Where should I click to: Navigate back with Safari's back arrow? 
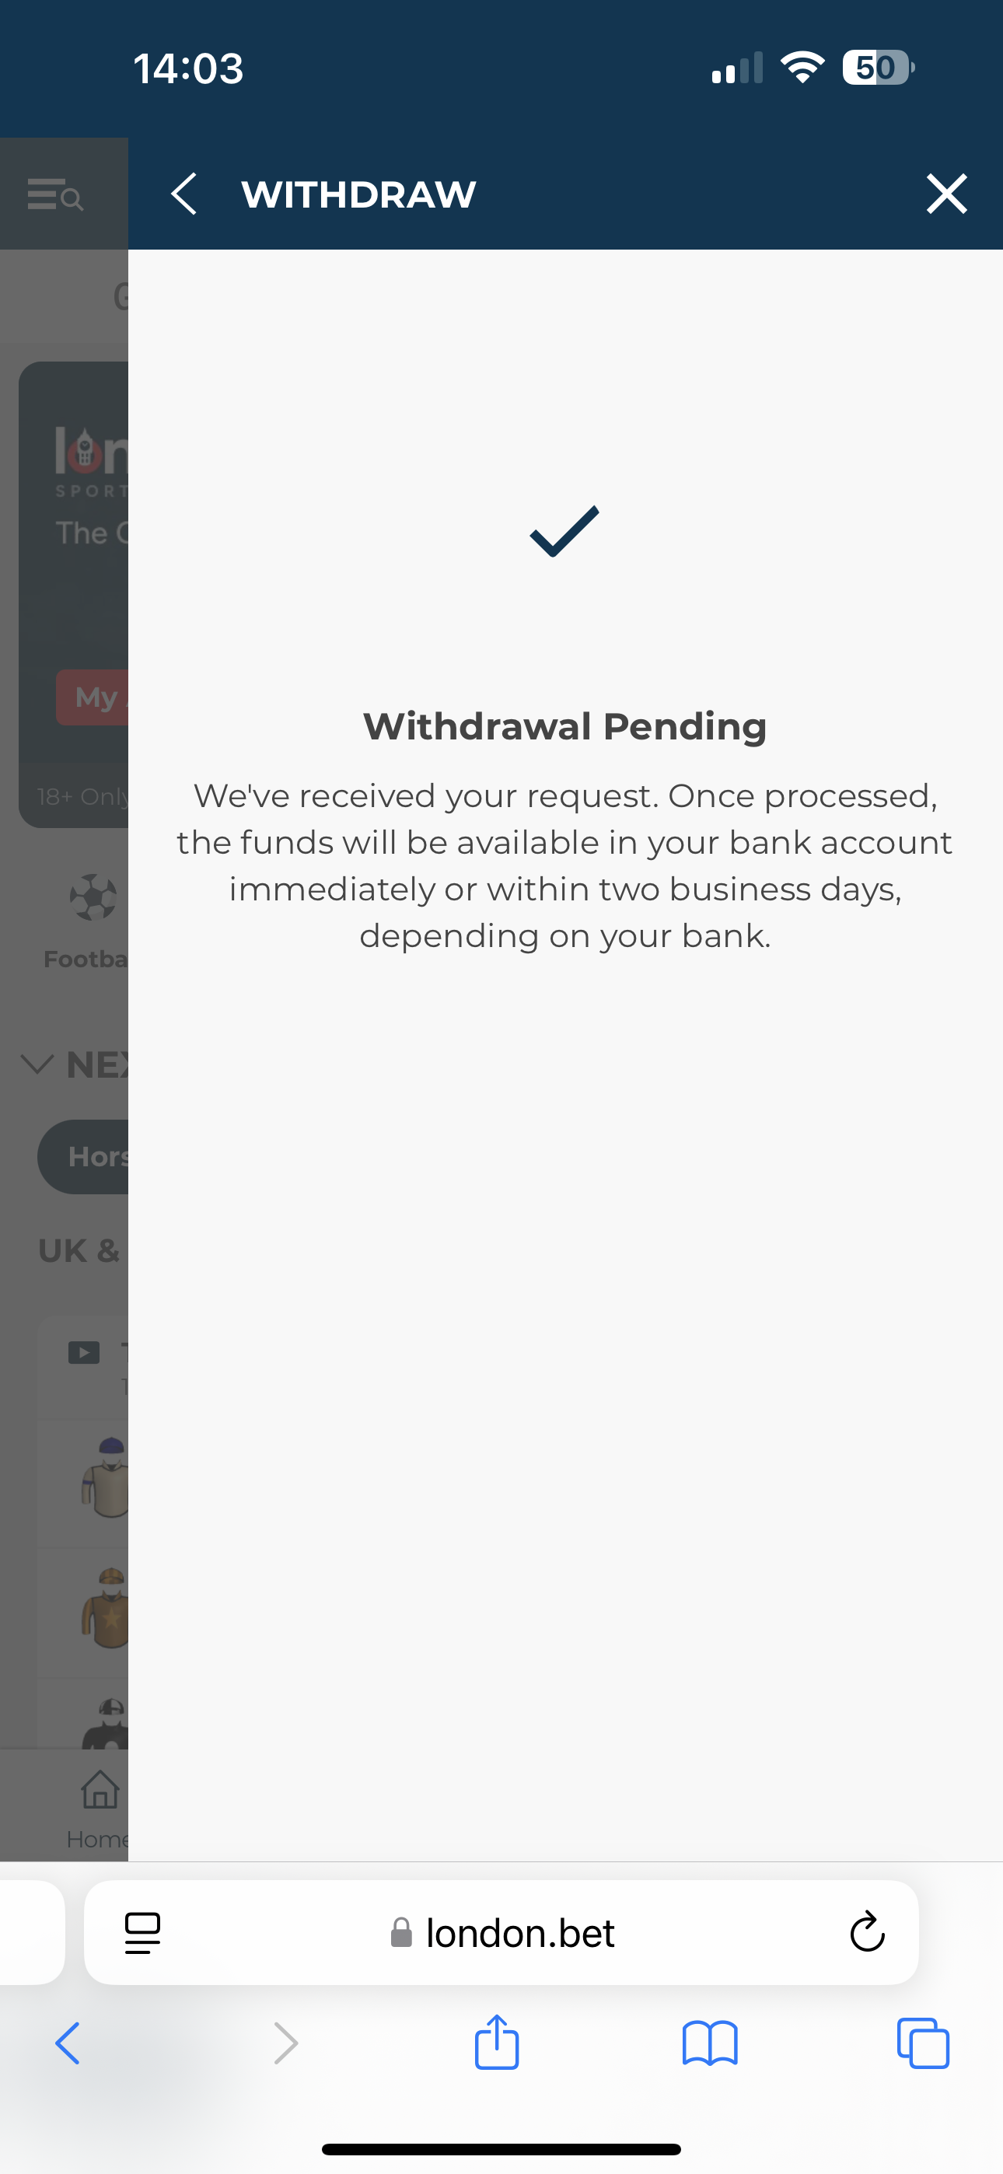[x=67, y=2043]
